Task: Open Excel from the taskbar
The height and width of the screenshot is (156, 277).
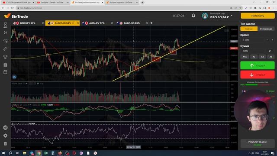Action: (x=46, y=153)
